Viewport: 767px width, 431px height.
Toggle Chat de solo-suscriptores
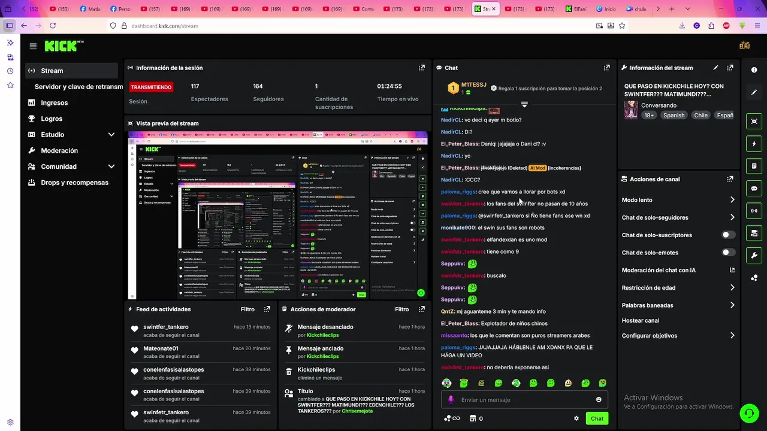click(x=729, y=235)
